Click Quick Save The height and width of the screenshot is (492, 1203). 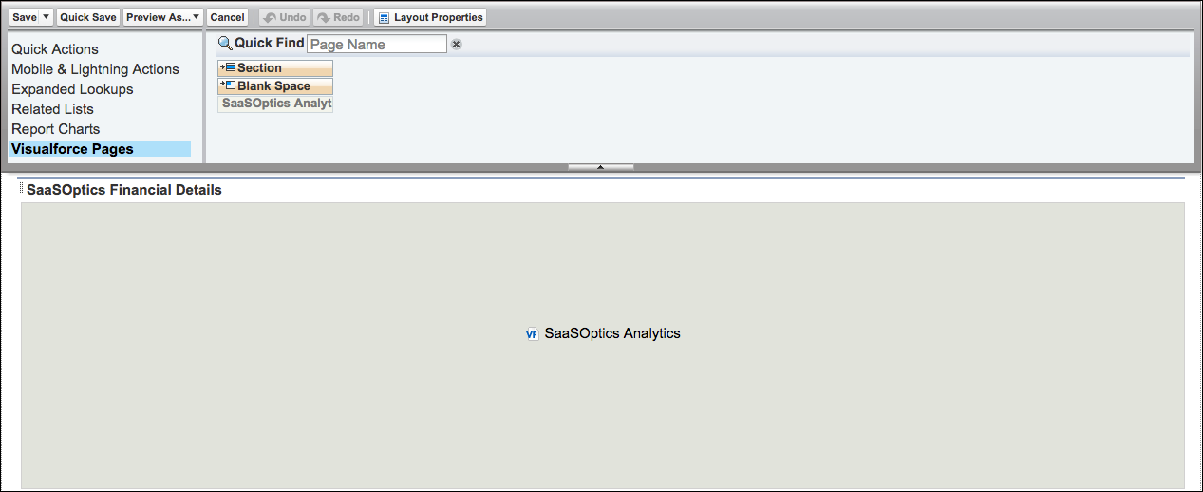[88, 17]
